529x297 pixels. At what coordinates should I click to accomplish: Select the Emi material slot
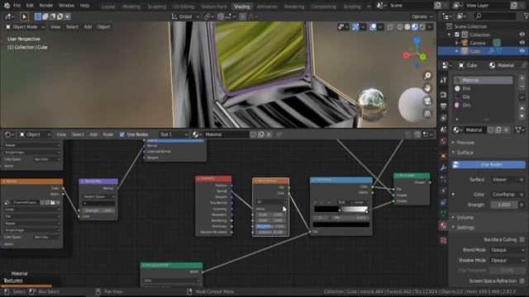click(483, 88)
